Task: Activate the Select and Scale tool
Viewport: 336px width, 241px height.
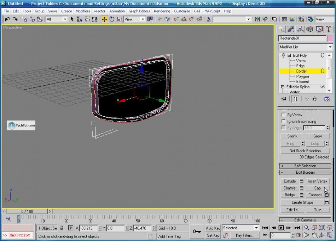Action: (x=119, y=19)
